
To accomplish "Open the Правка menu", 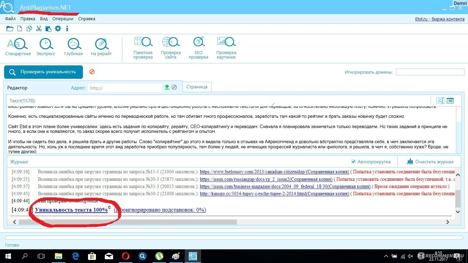I will 28,19.
